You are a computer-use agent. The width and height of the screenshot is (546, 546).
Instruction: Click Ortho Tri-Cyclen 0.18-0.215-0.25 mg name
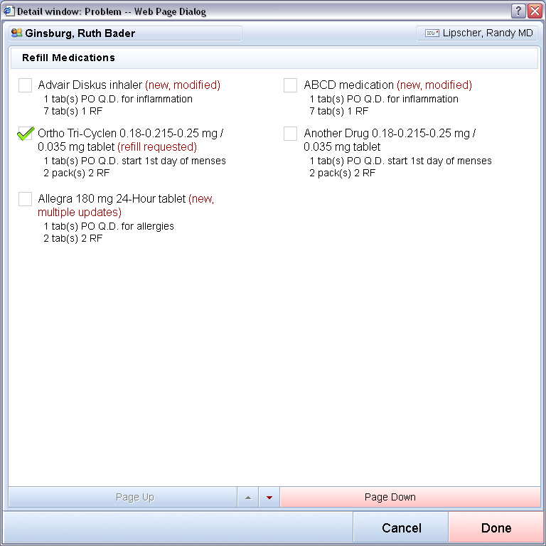coord(131,140)
